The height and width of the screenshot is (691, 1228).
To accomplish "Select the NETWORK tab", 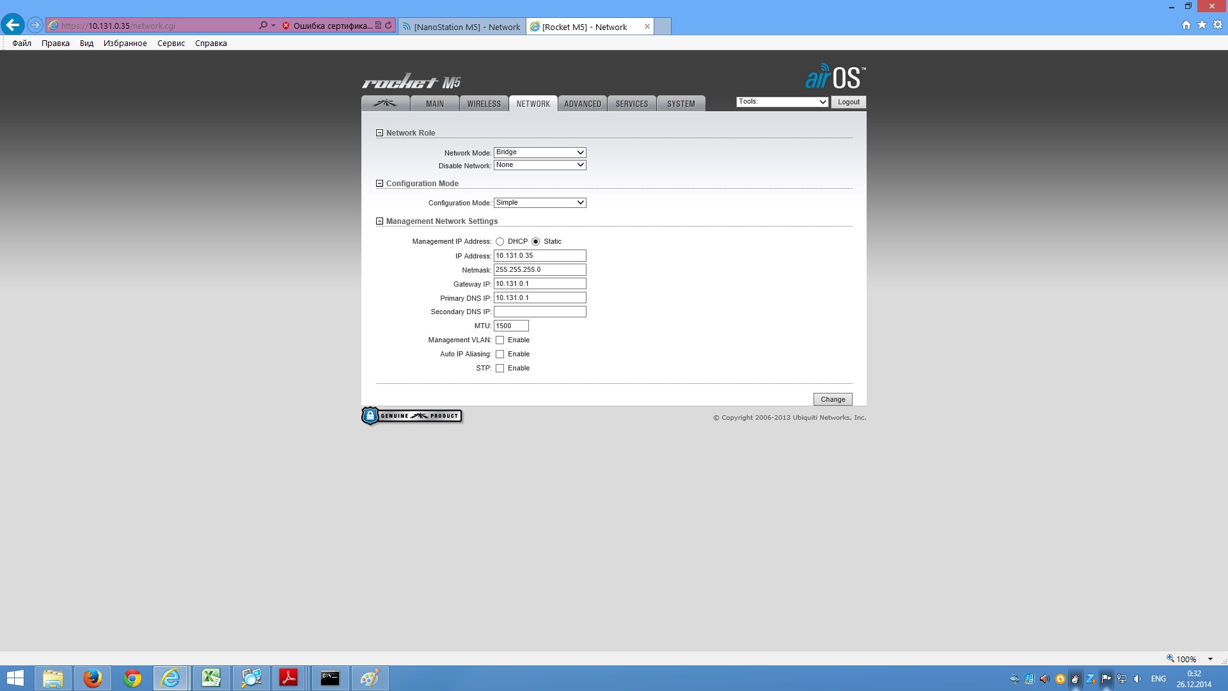I will point(533,104).
